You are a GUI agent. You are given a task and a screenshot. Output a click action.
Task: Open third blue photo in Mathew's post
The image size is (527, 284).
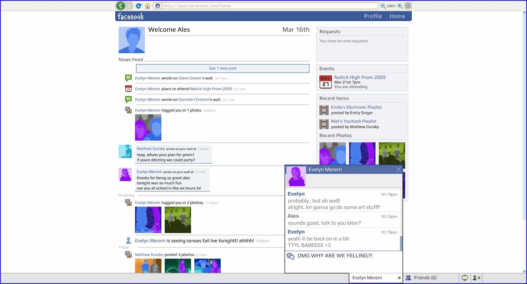pyautogui.click(x=208, y=266)
